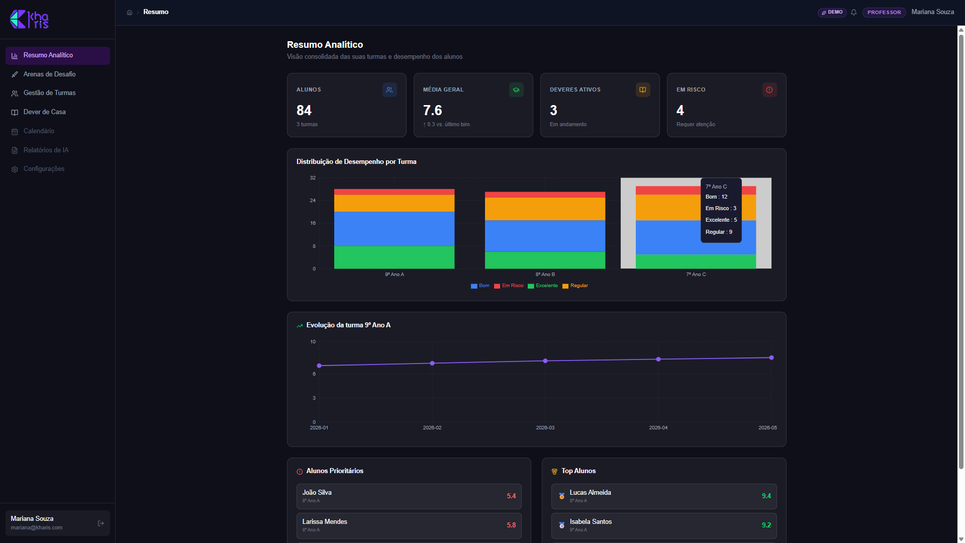Image resolution: width=965 pixels, height=543 pixels.
Task: Click the Média Geral value 7.6
Action: pos(433,111)
